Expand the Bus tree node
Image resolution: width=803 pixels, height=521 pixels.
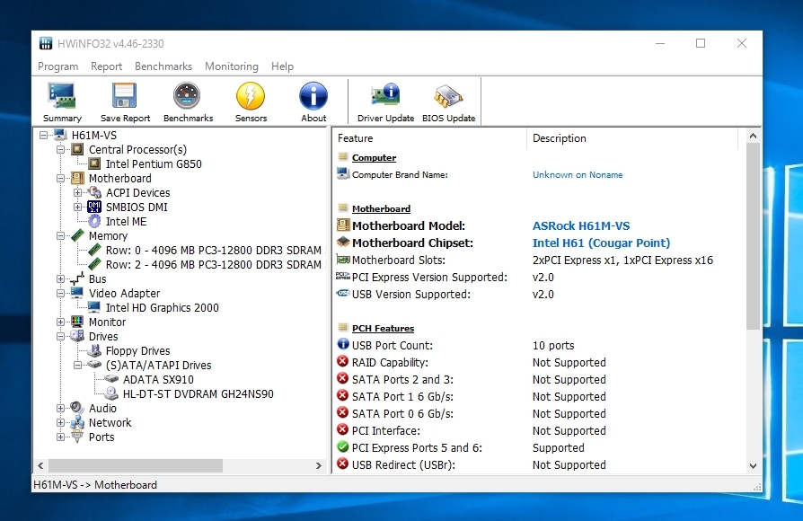click(x=60, y=278)
